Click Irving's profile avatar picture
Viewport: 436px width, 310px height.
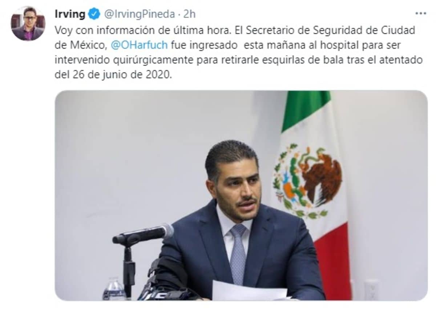tap(28, 23)
